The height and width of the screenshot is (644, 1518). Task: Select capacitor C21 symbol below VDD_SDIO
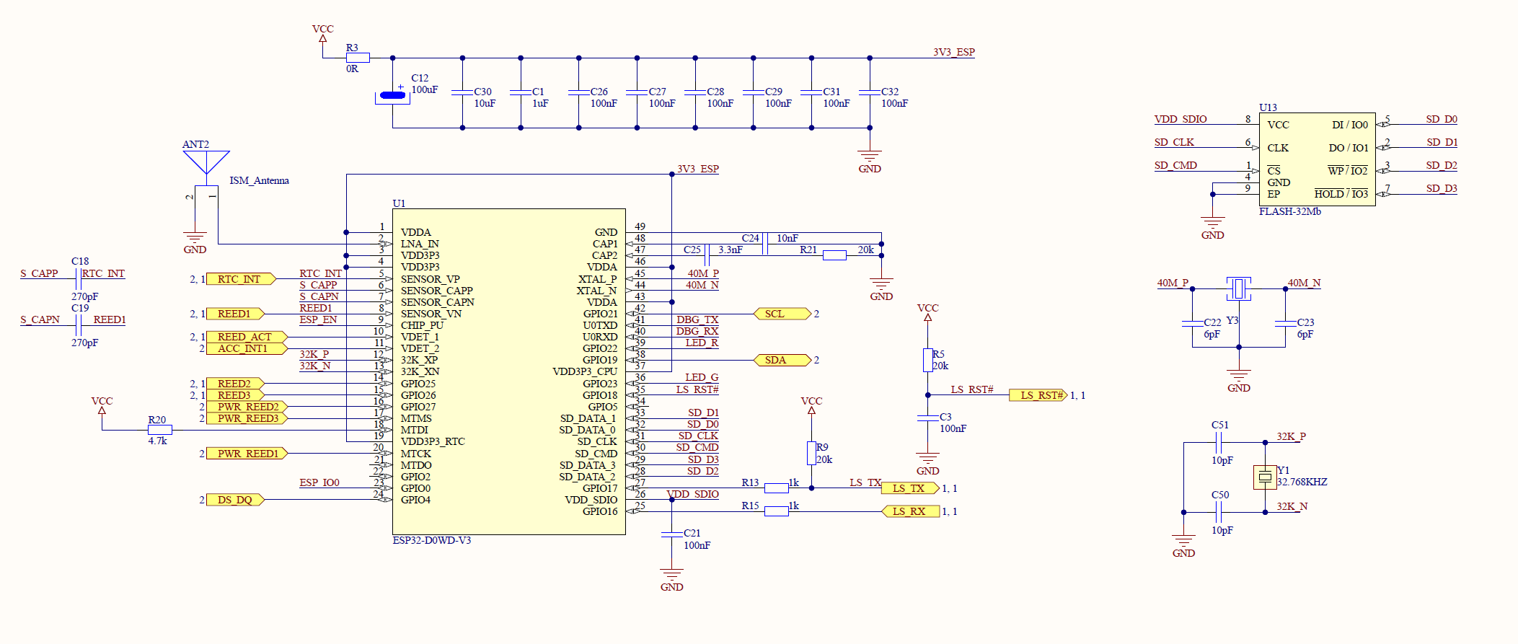(x=671, y=534)
